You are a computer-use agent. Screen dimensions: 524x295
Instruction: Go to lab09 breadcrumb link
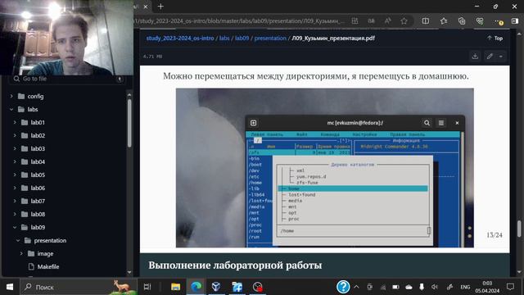pyautogui.click(x=242, y=39)
